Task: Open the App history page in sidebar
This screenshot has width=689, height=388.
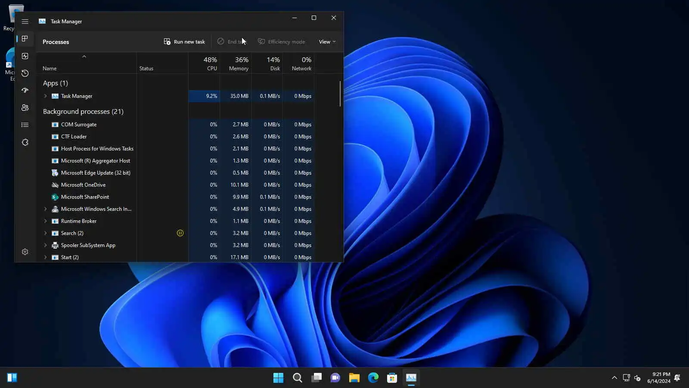Action: [25, 73]
